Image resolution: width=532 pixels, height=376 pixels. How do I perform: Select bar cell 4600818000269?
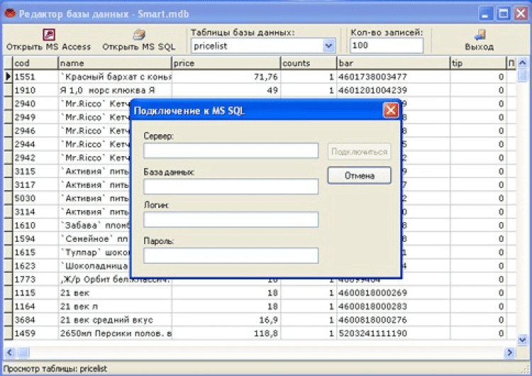point(393,293)
